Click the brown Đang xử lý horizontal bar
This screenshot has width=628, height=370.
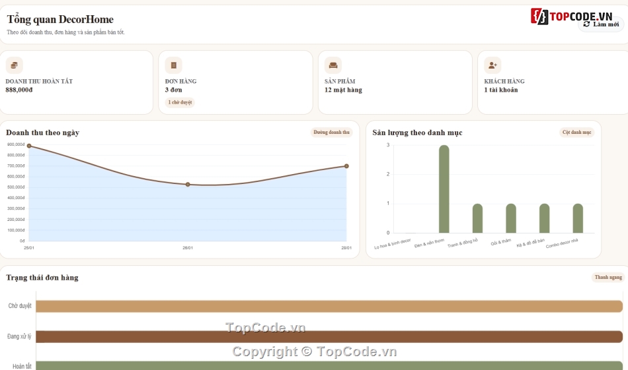coord(329,336)
